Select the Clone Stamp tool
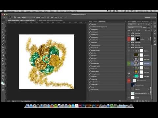The image size is (158, 118). [x=3, y=47]
